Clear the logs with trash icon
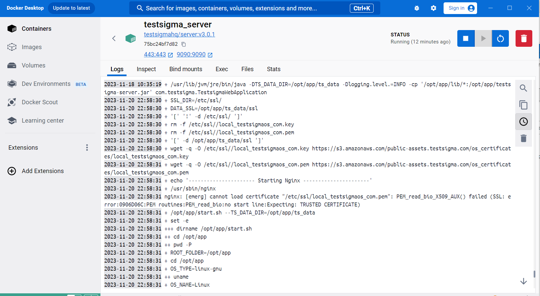This screenshot has height=296, width=540. pos(524,138)
